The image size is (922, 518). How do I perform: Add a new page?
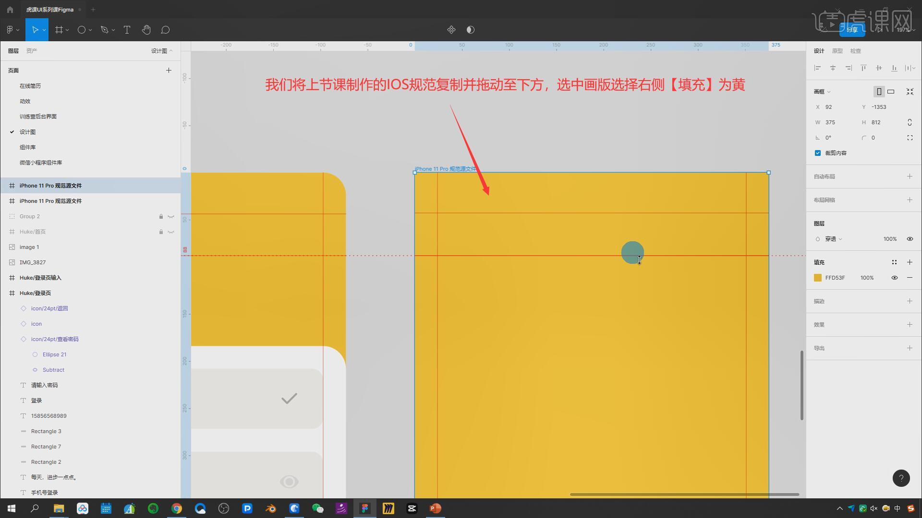pyautogui.click(x=169, y=71)
